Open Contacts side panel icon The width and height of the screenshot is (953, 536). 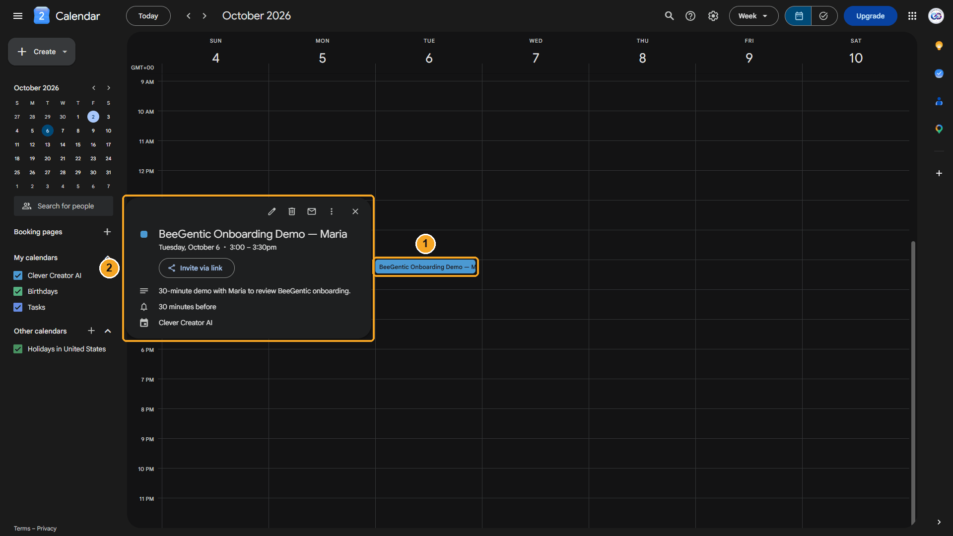point(939,101)
